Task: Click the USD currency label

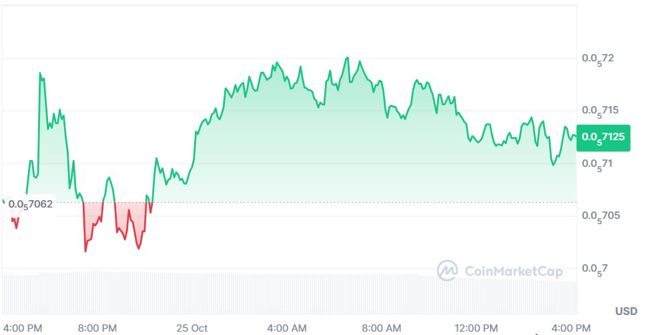Action: point(626,311)
